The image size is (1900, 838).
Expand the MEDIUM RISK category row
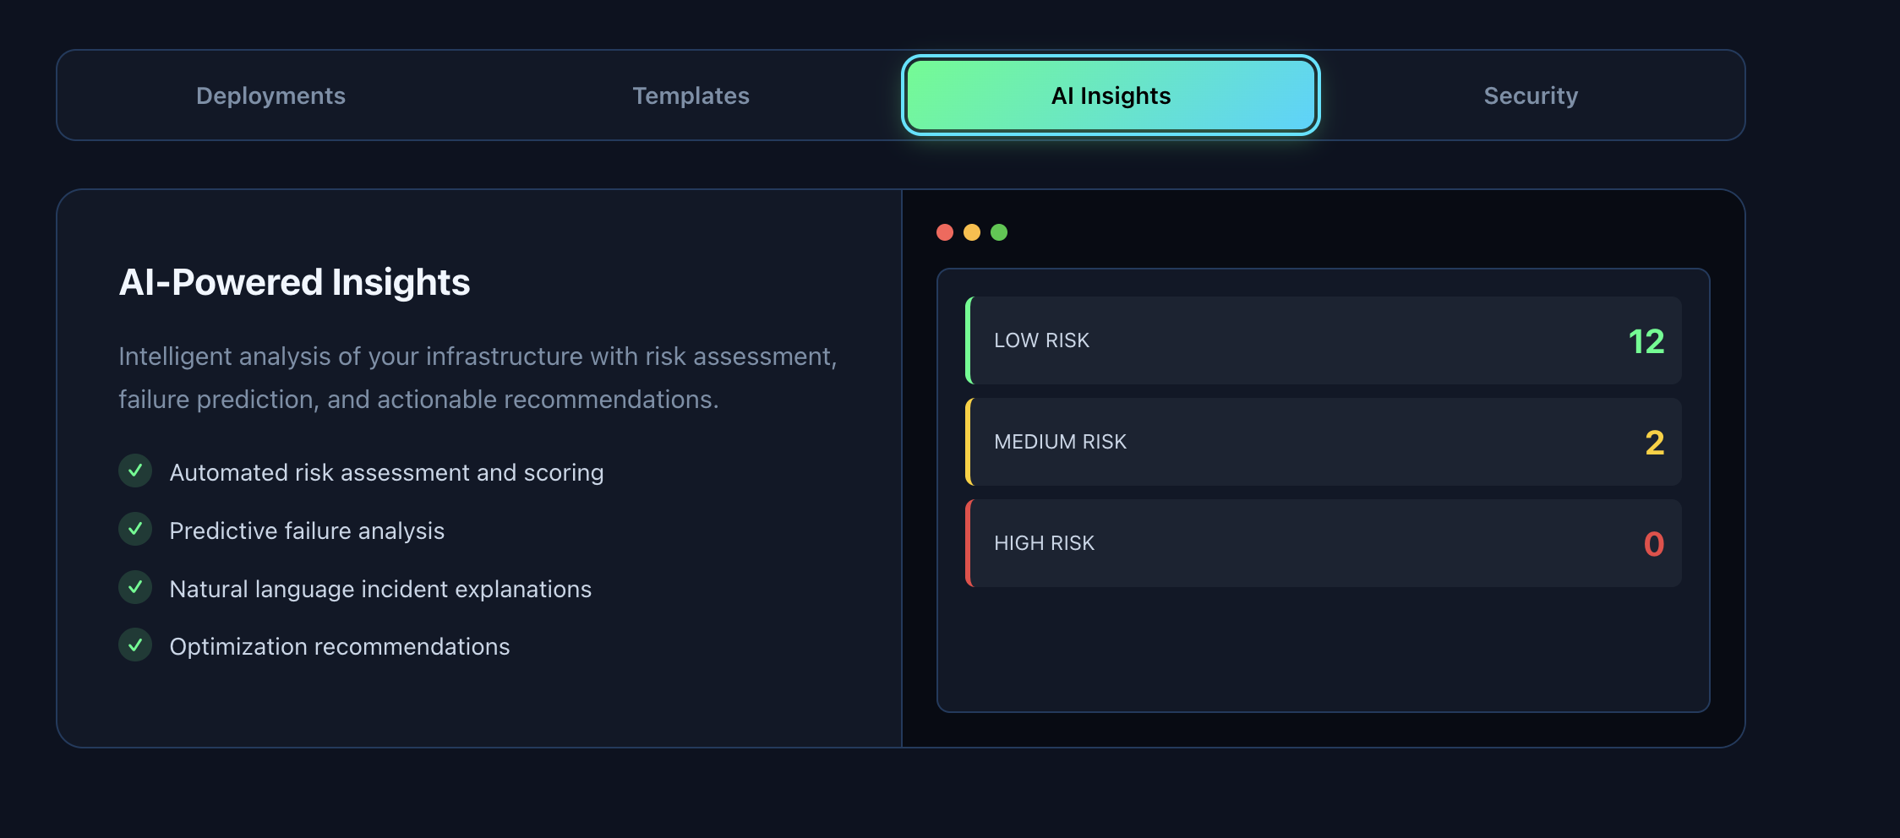coord(1324,442)
